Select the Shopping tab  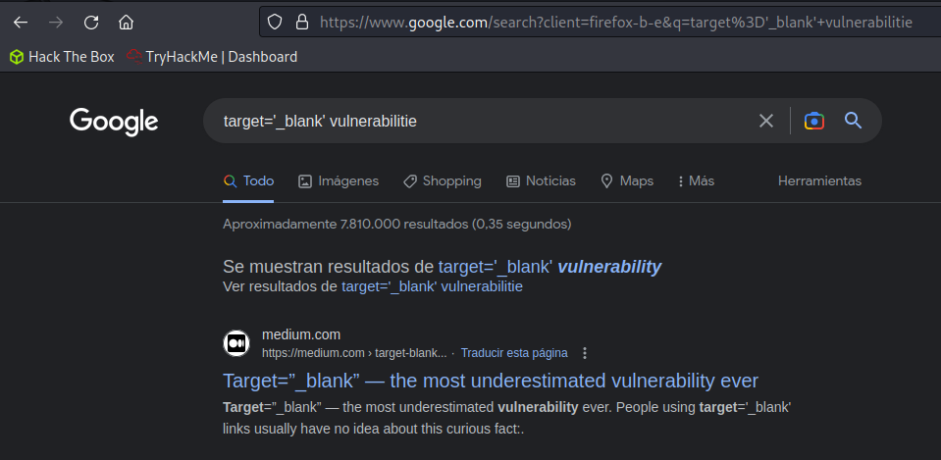click(443, 181)
